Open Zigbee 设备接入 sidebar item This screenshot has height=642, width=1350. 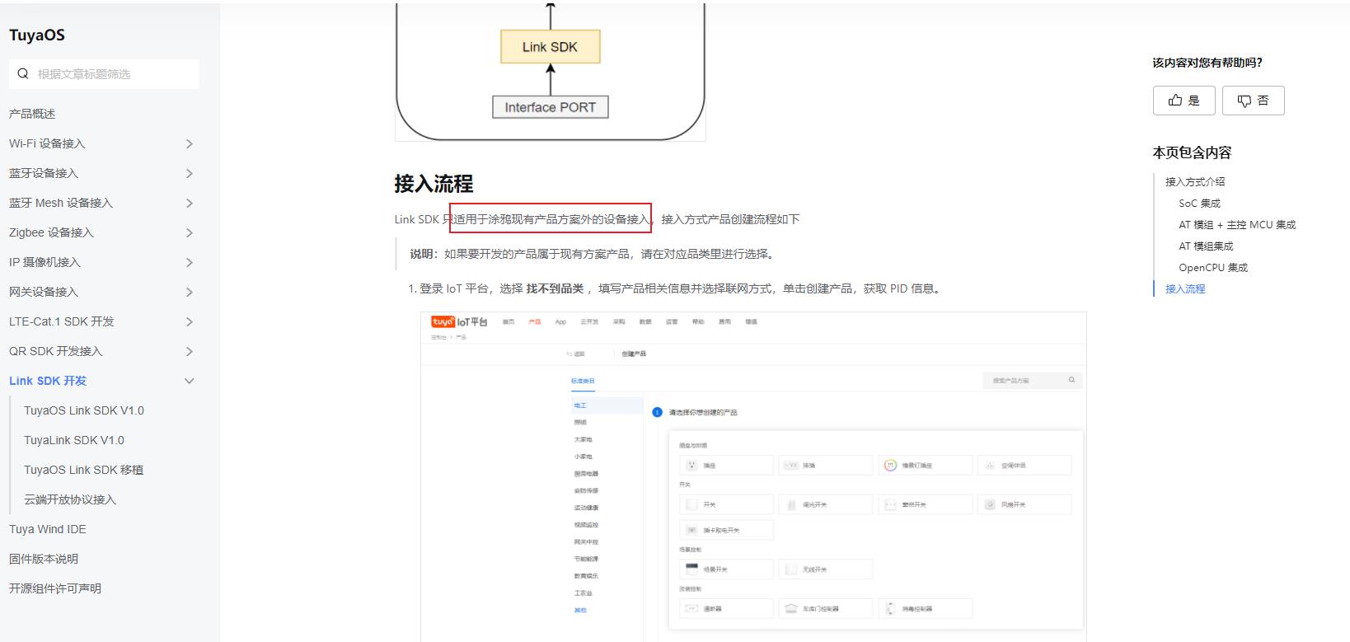pyautogui.click(x=51, y=232)
